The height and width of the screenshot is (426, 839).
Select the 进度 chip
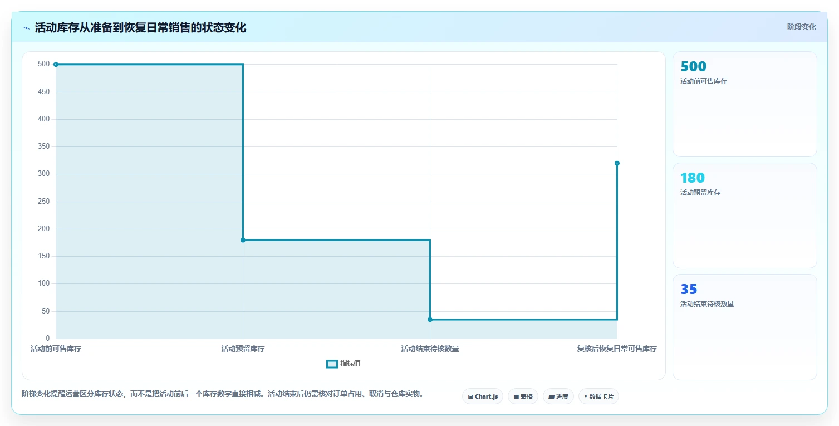(x=558, y=396)
